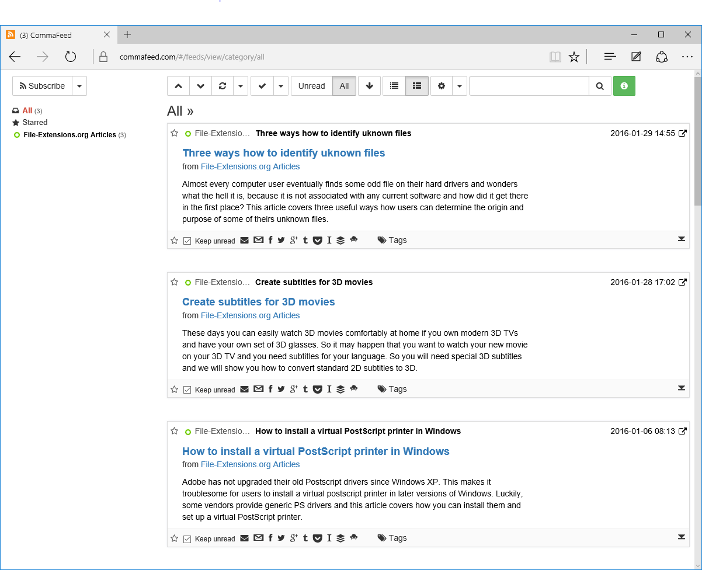Screen dimensions: 702x570
Task: Select the All category in sidebar
Action: (x=27, y=110)
